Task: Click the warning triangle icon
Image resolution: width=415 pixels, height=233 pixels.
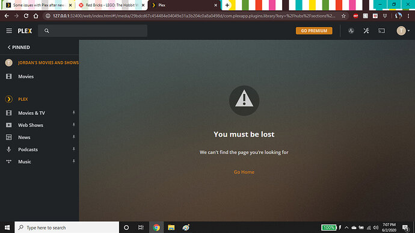Action: pyautogui.click(x=244, y=100)
